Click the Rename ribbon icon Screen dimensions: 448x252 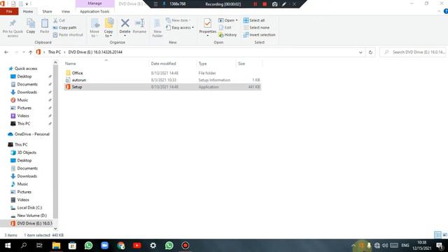(x=139, y=26)
